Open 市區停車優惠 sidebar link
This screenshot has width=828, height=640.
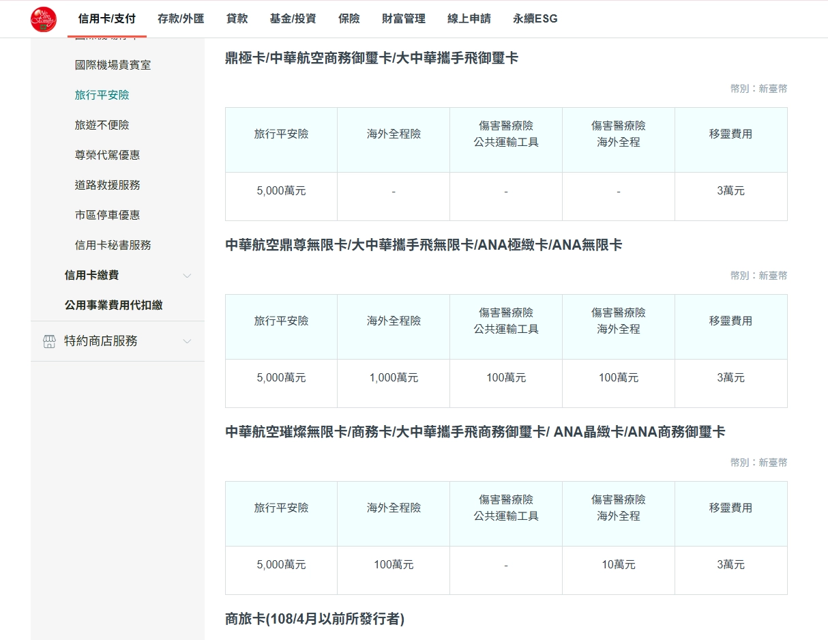pos(107,215)
